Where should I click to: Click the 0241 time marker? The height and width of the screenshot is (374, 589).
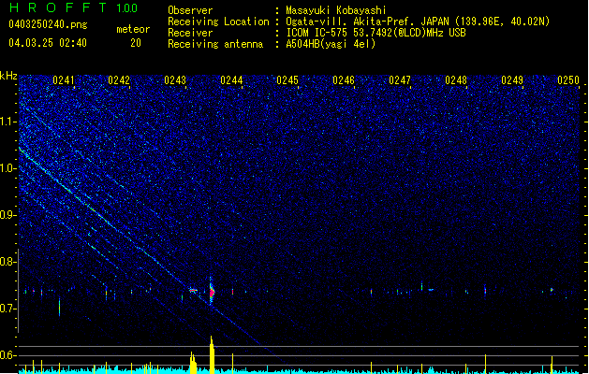(x=63, y=80)
